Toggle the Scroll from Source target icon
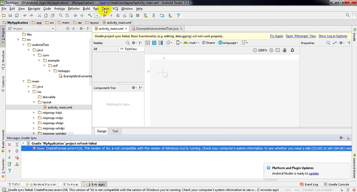 [x=67, y=29]
